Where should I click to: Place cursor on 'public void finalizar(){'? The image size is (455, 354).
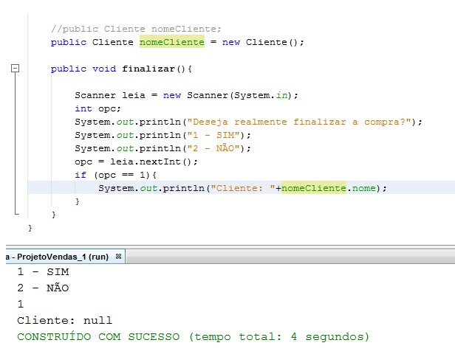coord(121,69)
